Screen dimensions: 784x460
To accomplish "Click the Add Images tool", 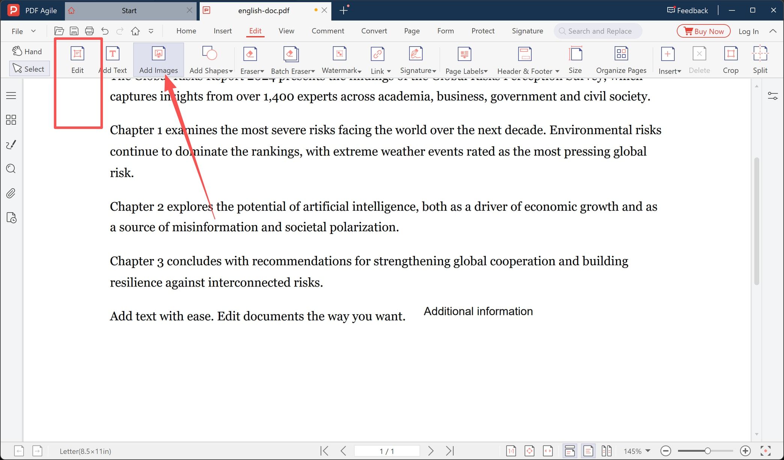I will point(158,59).
